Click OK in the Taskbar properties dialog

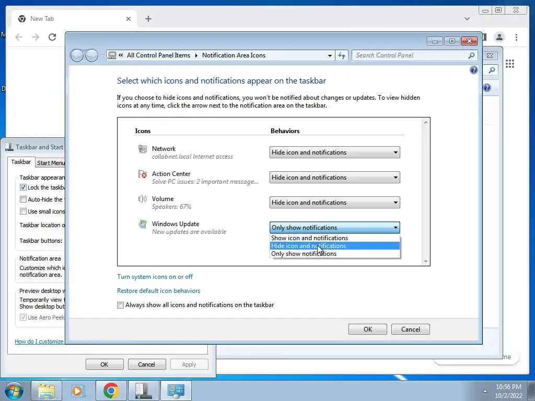click(x=104, y=364)
